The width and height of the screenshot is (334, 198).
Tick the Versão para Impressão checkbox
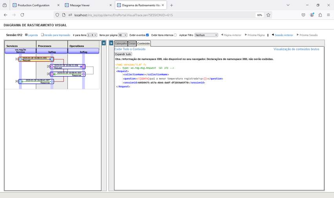[x=42, y=35]
